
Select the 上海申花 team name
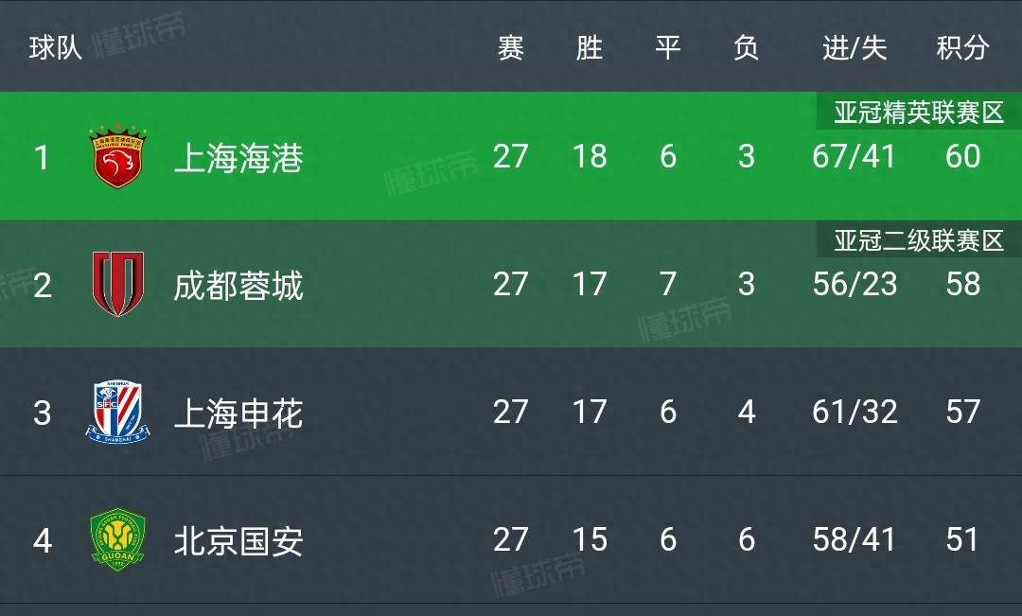click(238, 414)
